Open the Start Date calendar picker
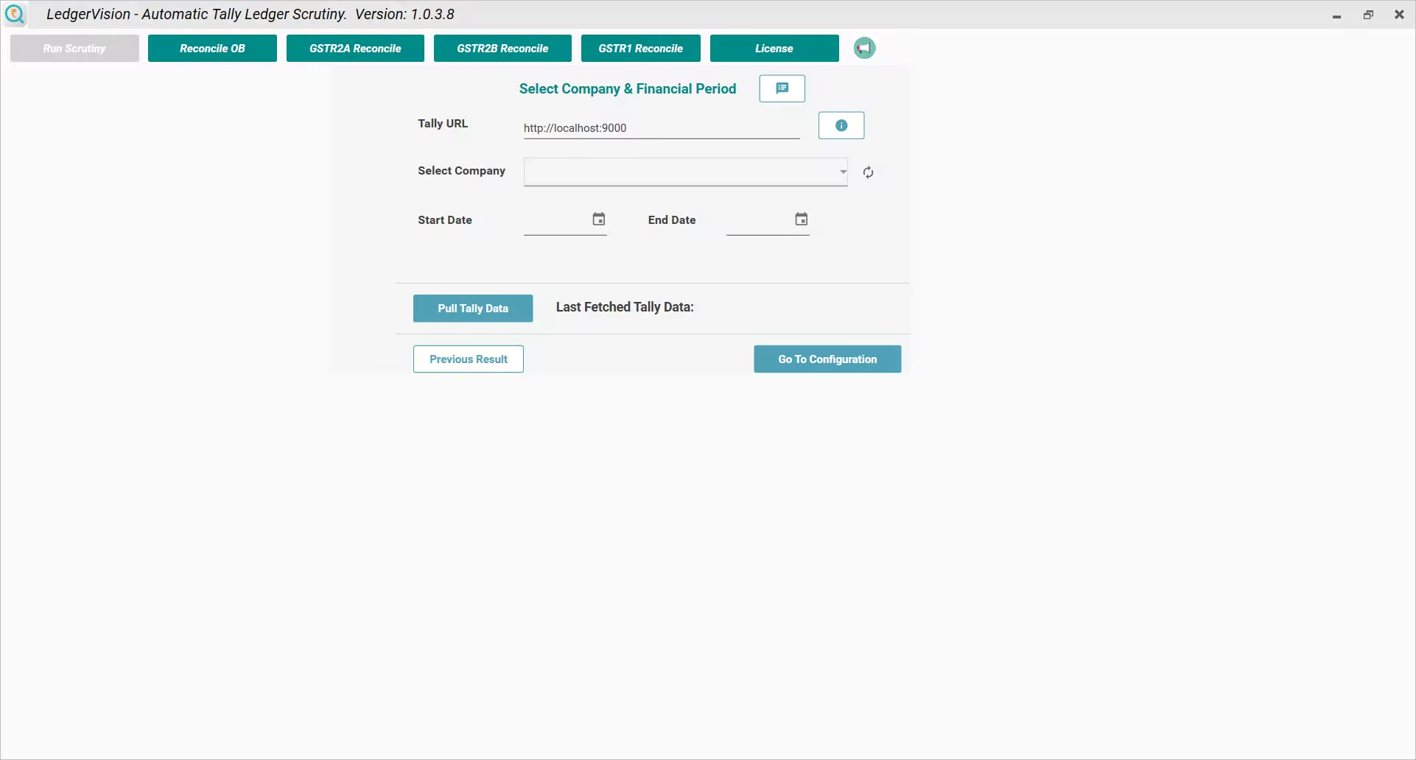This screenshot has height=760, width=1416. [599, 219]
